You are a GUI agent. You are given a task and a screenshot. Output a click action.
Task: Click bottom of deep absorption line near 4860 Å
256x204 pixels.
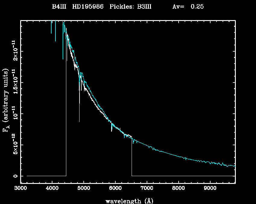[79, 121]
